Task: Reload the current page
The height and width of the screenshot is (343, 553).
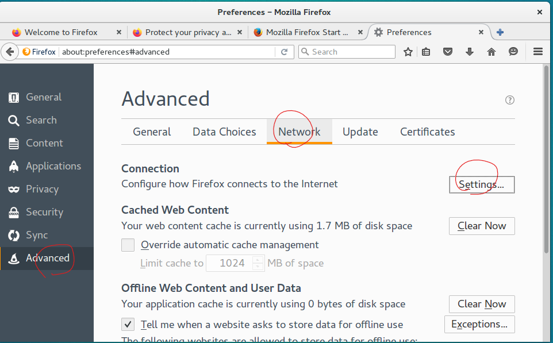Action: coord(284,52)
